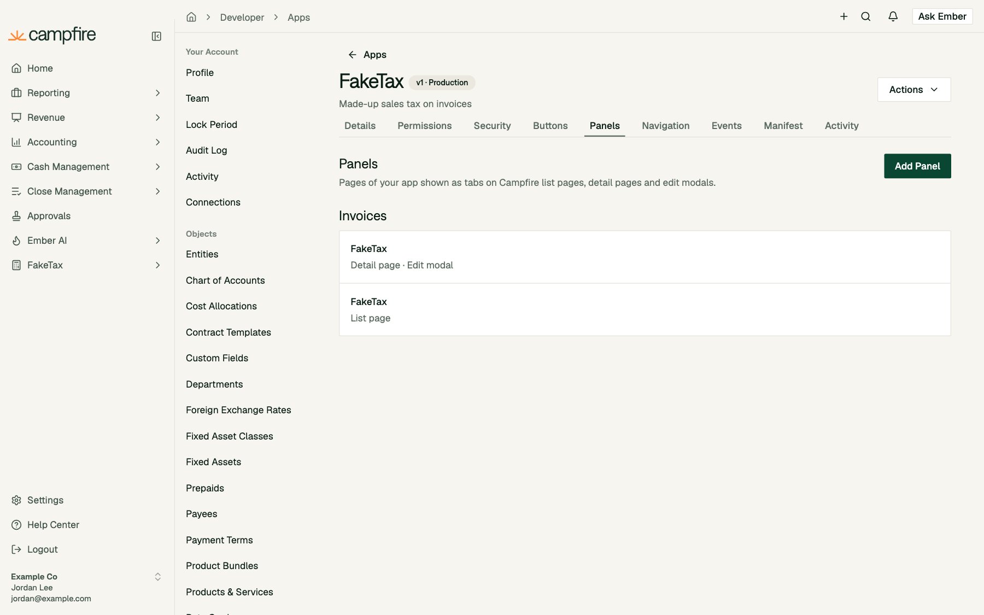Click the campfire logo

tap(52, 35)
